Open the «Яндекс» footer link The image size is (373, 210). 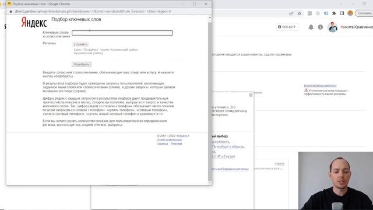pos(182,136)
